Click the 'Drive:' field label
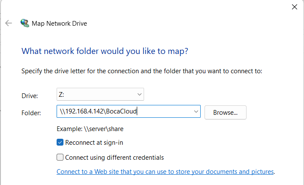Viewport: 304px width, 185px height. point(30,95)
